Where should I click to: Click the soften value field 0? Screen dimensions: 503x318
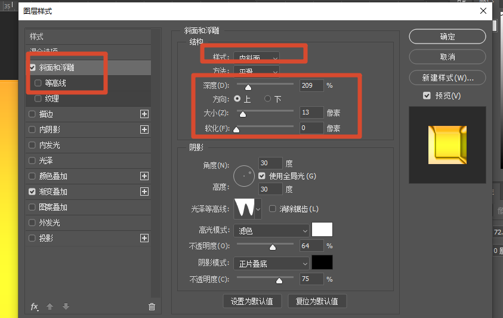tap(311, 128)
